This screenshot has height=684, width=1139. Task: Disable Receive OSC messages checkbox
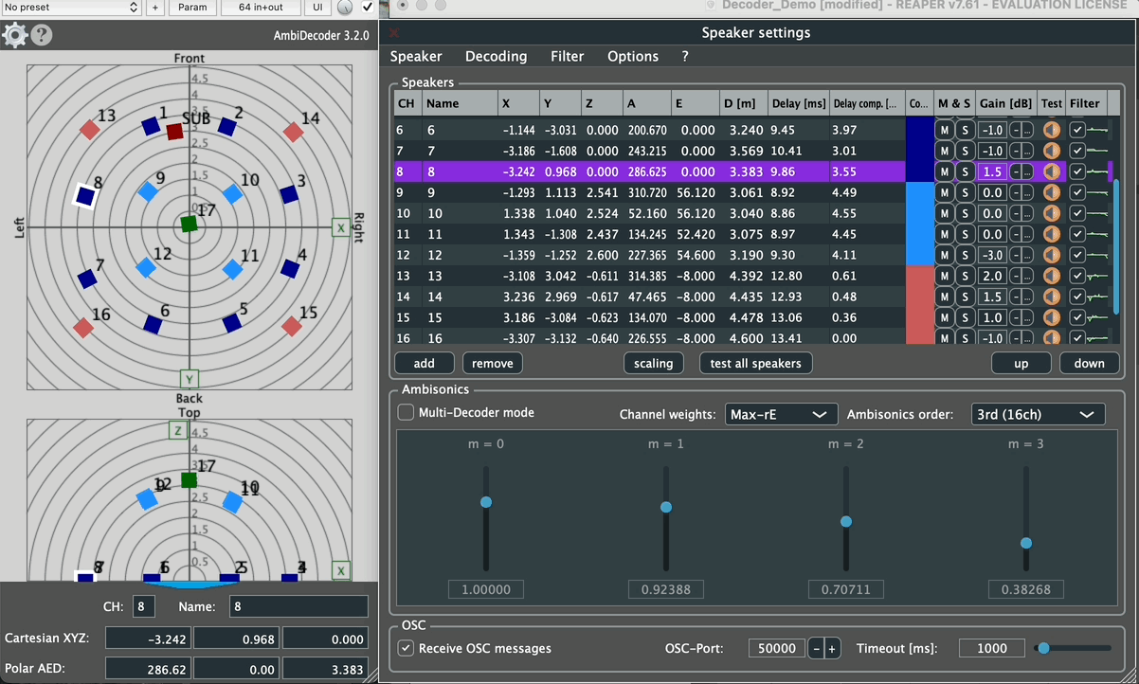pos(406,648)
